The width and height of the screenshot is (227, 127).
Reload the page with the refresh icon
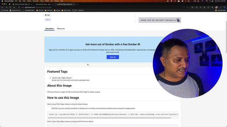[10, 7]
